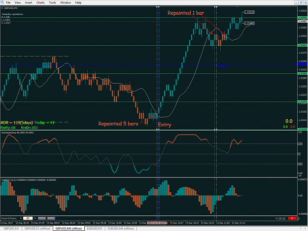Click the small green 0.0 value
308x231 pixels.
tap(285, 127)
